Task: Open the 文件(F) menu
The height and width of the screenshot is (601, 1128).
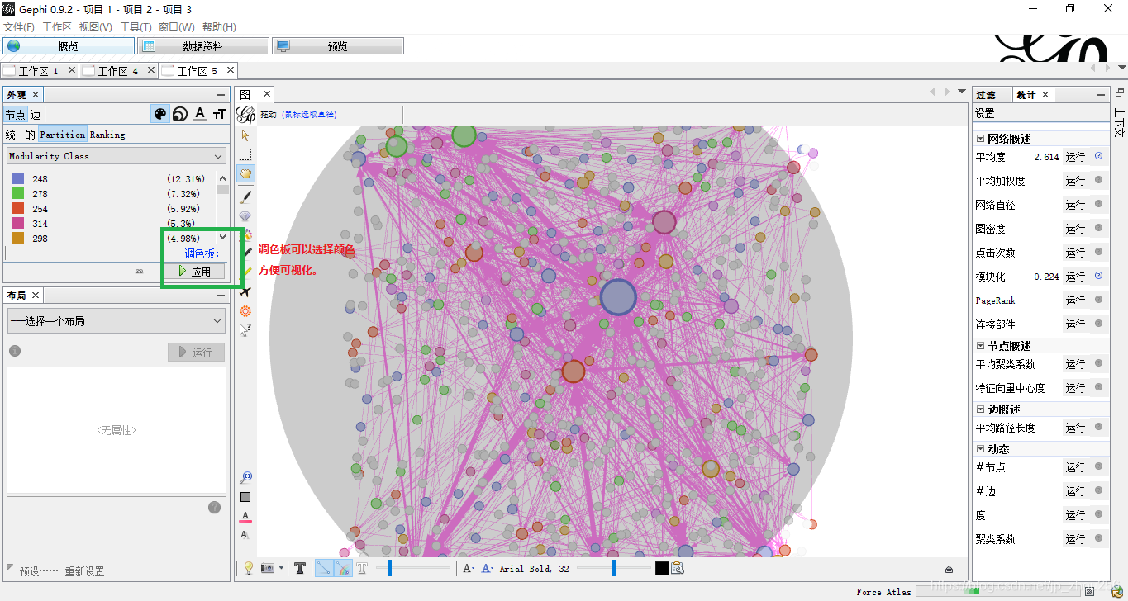Action: tap(19, 27)
